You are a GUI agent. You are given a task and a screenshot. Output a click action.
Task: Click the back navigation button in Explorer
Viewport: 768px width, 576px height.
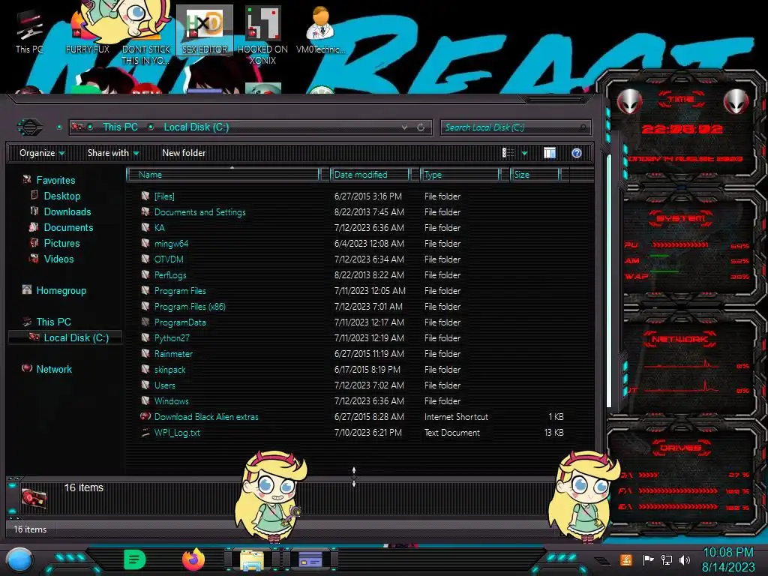coord(30,127)
